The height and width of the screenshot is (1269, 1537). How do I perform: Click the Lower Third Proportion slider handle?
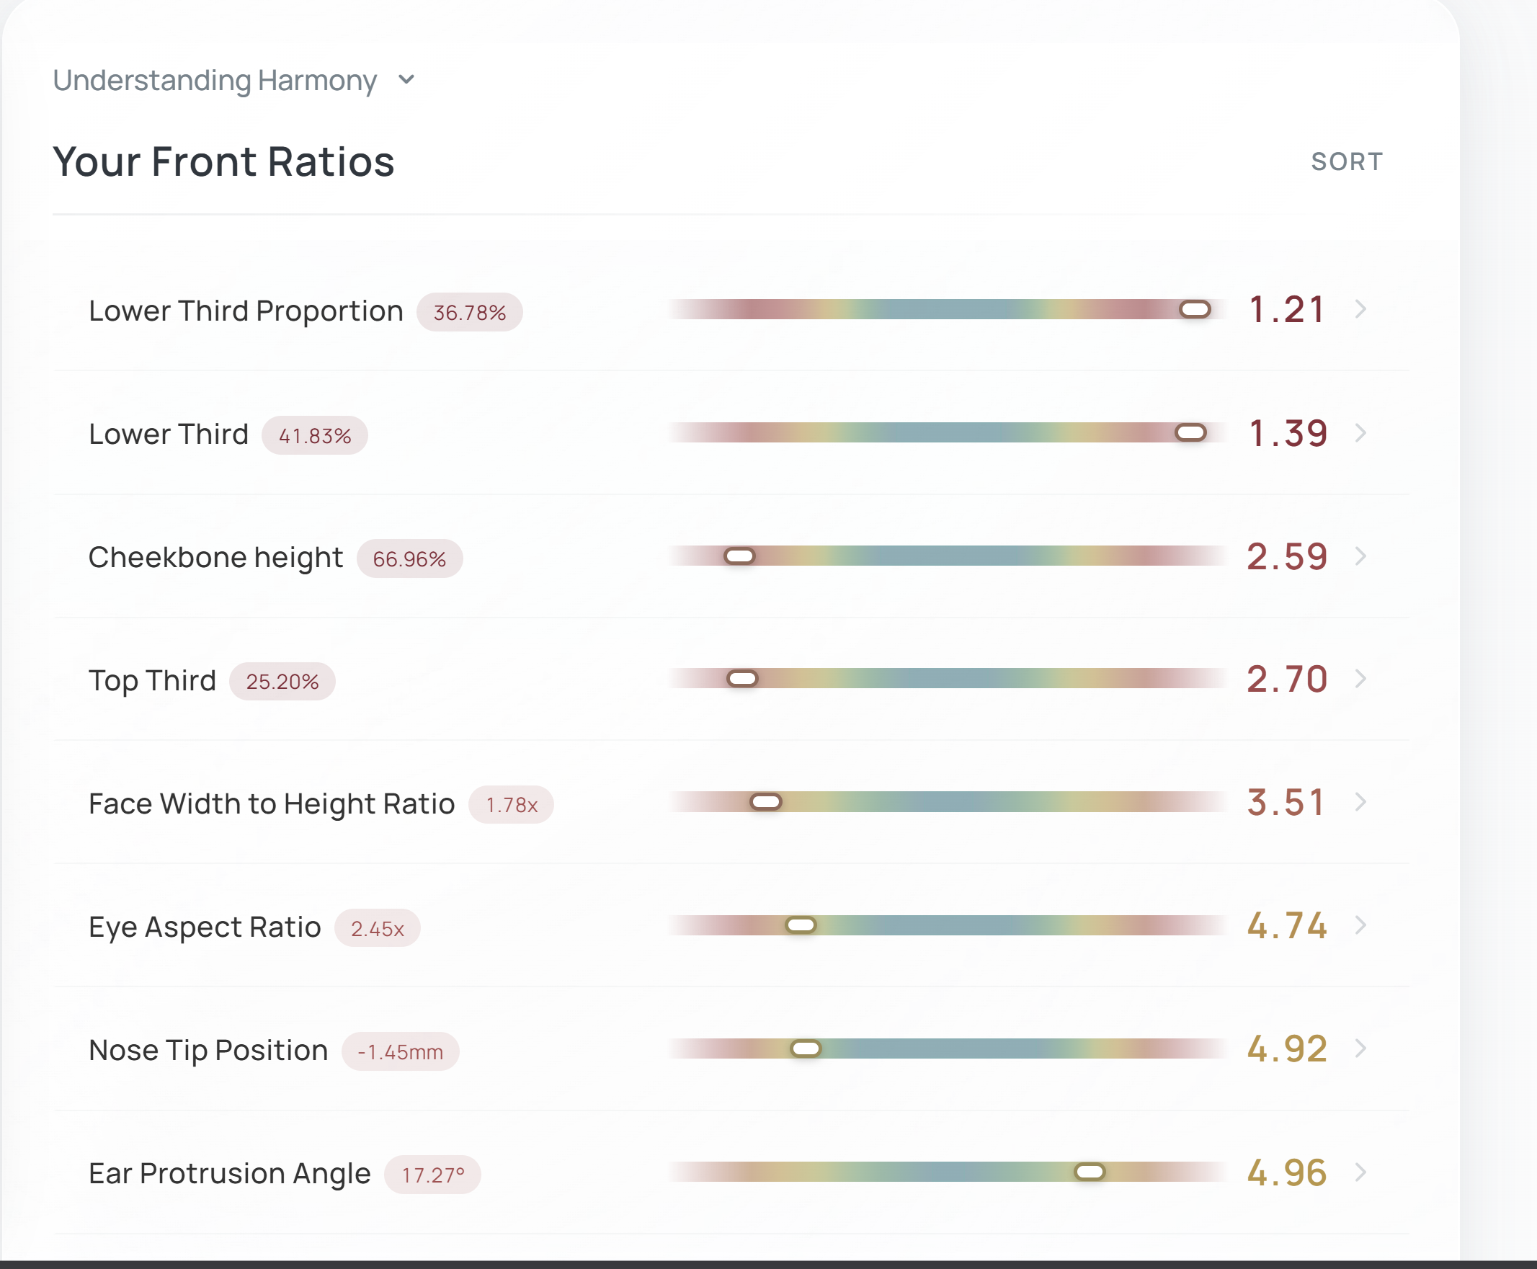coord(1195,310)
